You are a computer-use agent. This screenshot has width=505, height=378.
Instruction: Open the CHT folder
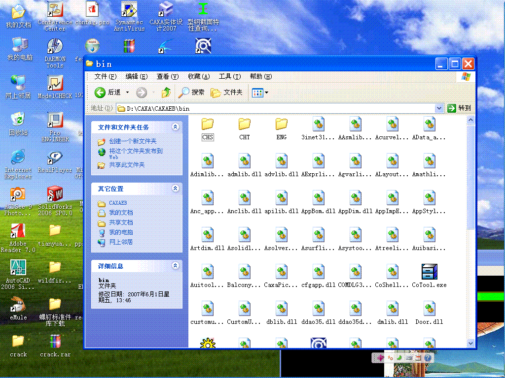pos(245,129)
